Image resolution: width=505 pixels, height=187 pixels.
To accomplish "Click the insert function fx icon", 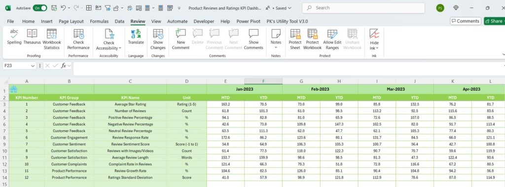I will click(x=64, y=66).
